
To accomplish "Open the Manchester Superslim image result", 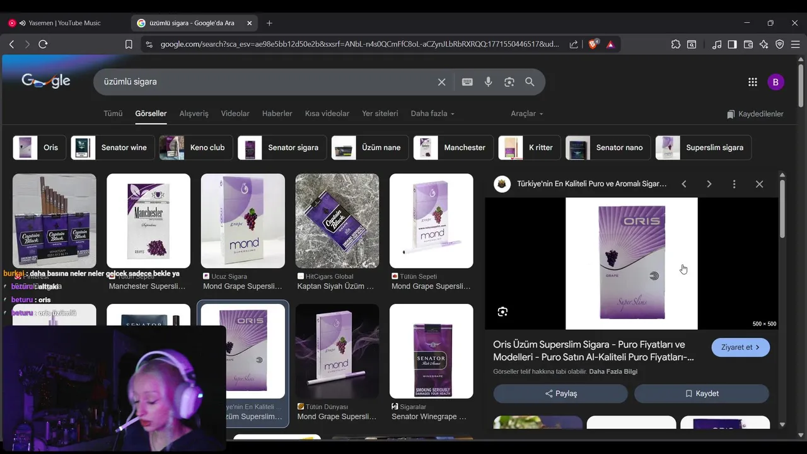I will point(148,221).
